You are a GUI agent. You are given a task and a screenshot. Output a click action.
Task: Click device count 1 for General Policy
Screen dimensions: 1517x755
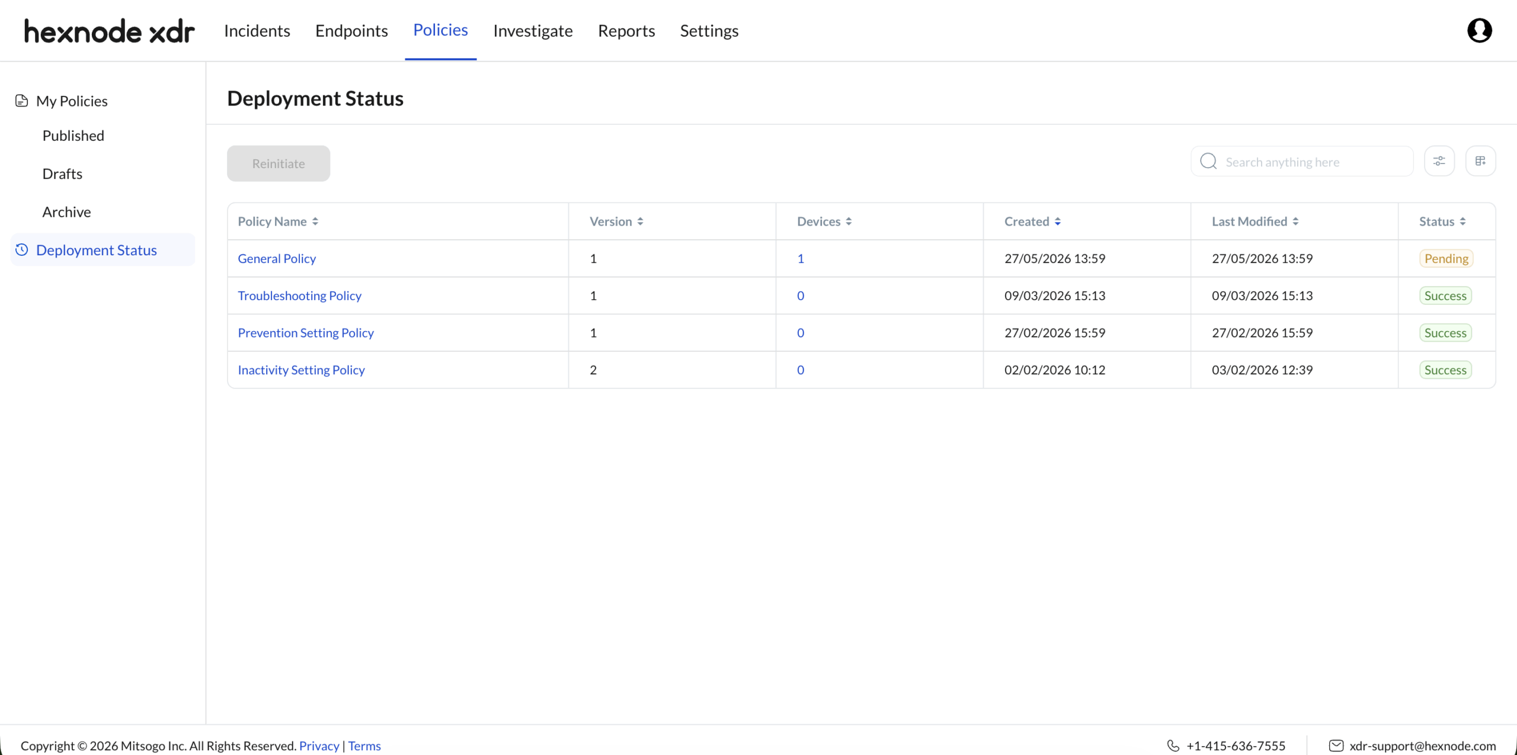(x=801, y=259)
